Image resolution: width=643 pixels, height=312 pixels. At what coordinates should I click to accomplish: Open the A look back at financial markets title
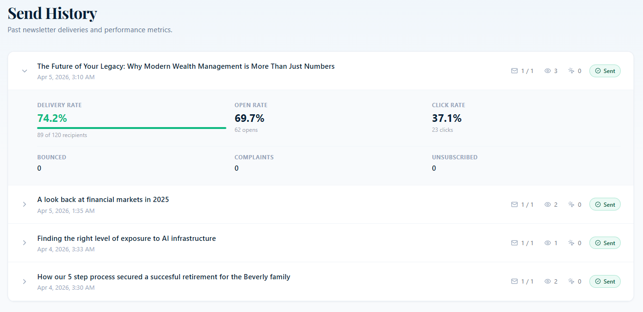(x=103, y=200)
